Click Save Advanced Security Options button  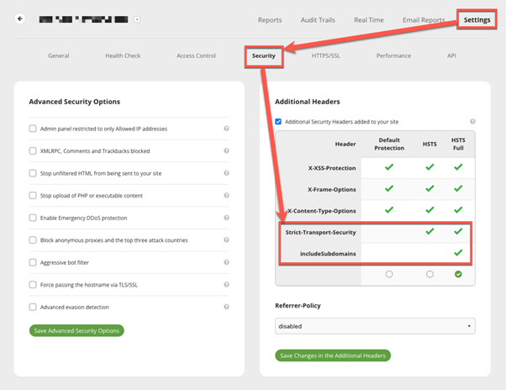tap(76, 330)
